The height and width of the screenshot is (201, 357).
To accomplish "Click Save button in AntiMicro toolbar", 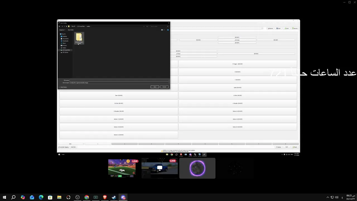I will click(x=287, y=28).
